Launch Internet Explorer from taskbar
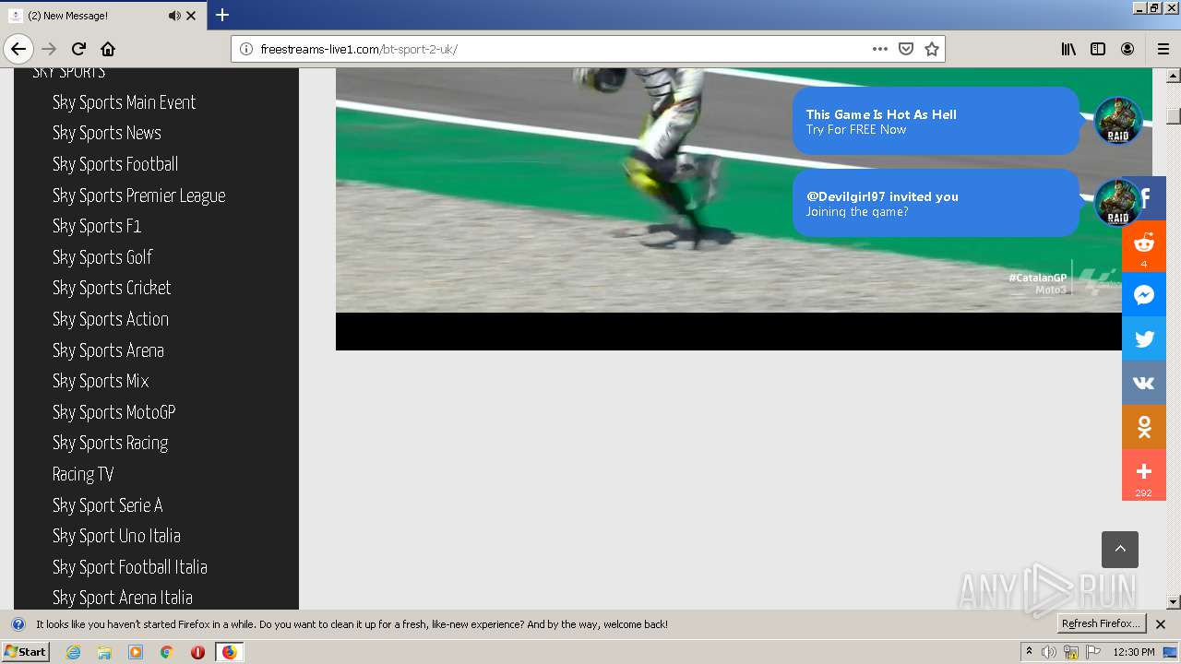1181x664 pixels. click(73, 652)
